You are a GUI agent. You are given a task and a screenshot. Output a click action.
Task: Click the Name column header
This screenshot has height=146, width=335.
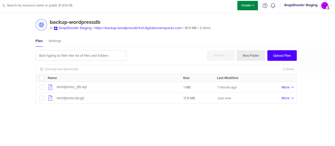52,78
